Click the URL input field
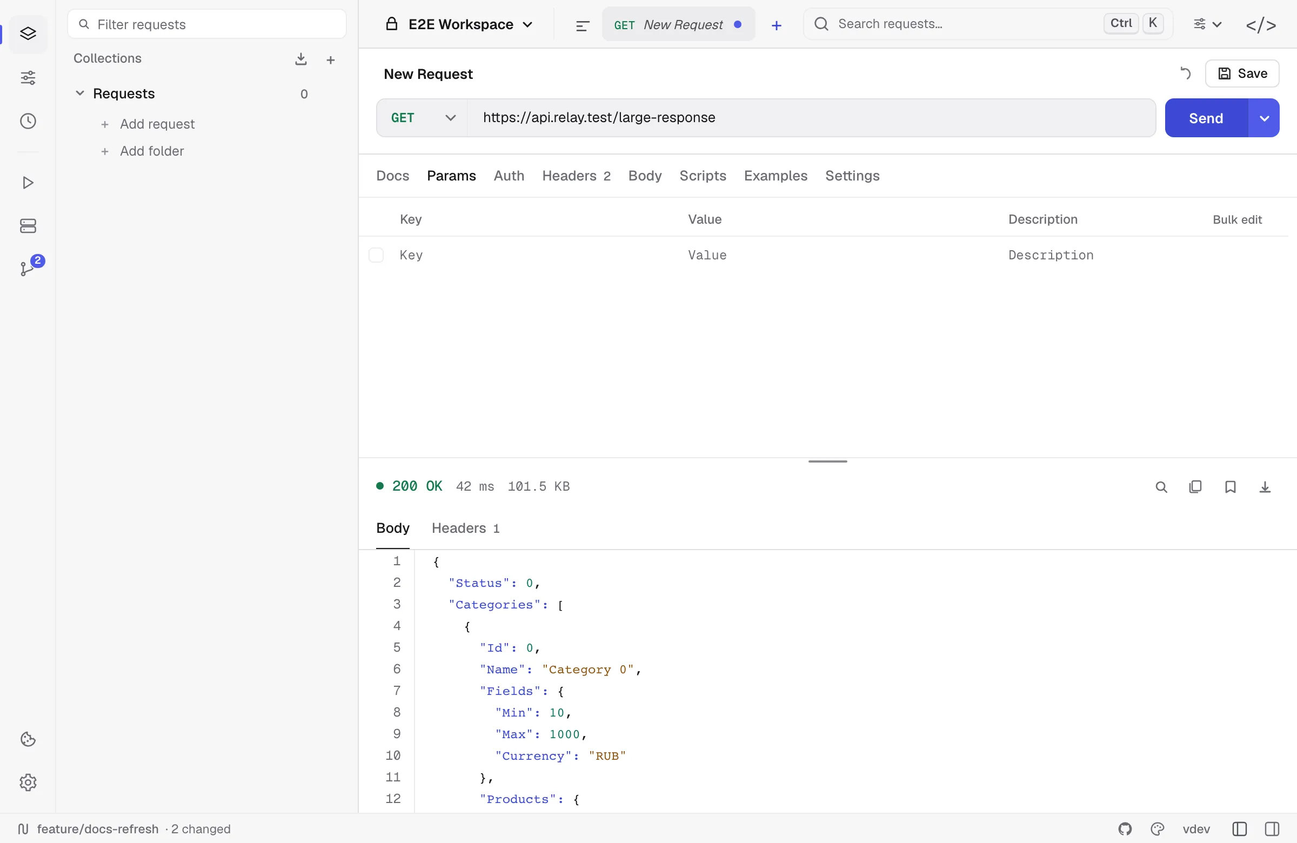Viewport: 1297px width, 843px height. (812, 118)
